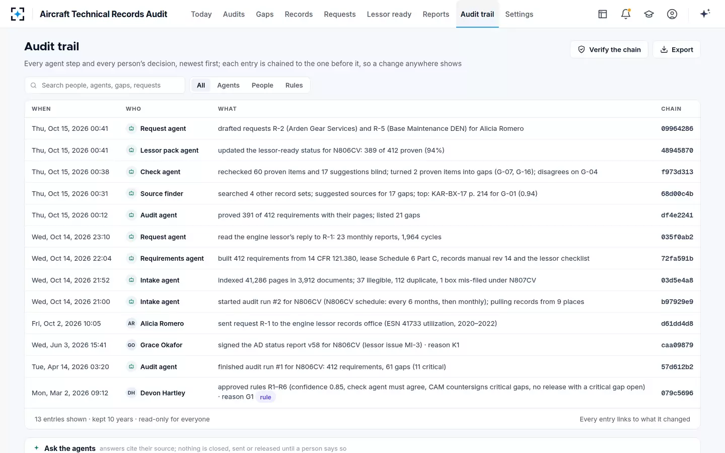Open the sparkle assistant icon
This screenshot has width=725, height=453.
[x=705, y=14]
